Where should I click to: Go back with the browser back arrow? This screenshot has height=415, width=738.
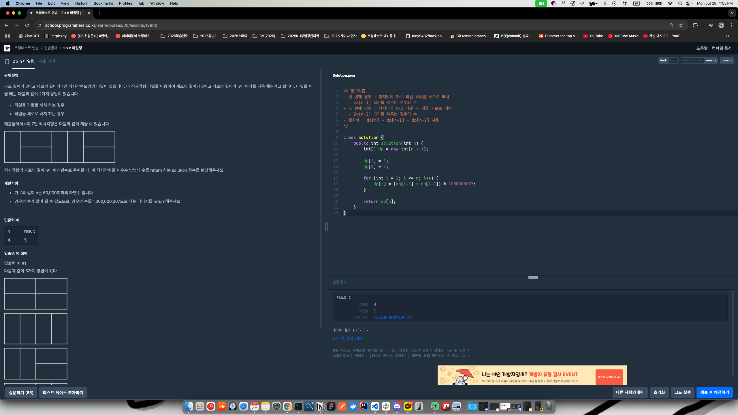[x=6, y=25]
